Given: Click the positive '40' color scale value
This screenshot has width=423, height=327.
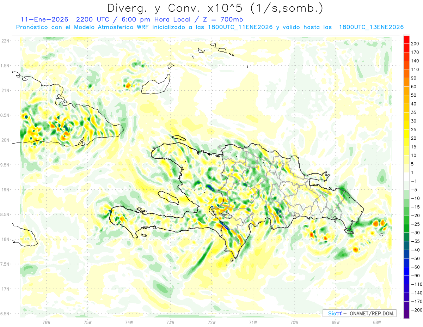Looking at the screenshot, I should [414, 104].
